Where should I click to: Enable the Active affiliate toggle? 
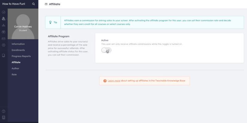[106, 50]
